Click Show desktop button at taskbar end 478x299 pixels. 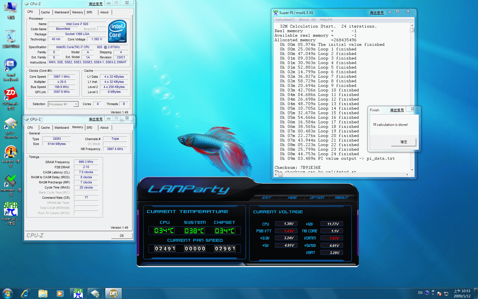(476, 293)
